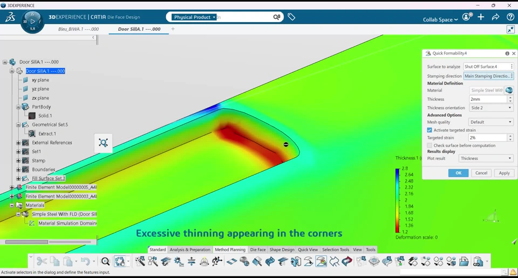This screenshot has width=518, height=278.
Task: Click the symmetry double-arrow toolbar icon
Action: click(x=192, y=261)
